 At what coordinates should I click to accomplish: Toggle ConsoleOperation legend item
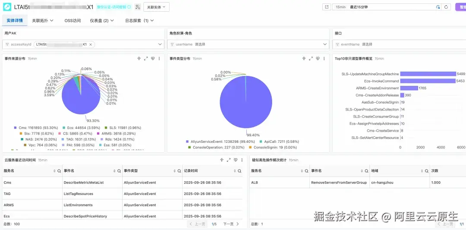tap(216, 148)
